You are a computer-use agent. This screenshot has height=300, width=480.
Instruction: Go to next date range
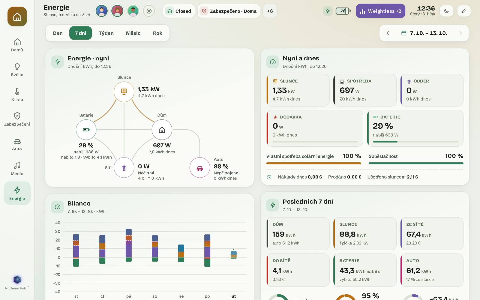(460, 33)
